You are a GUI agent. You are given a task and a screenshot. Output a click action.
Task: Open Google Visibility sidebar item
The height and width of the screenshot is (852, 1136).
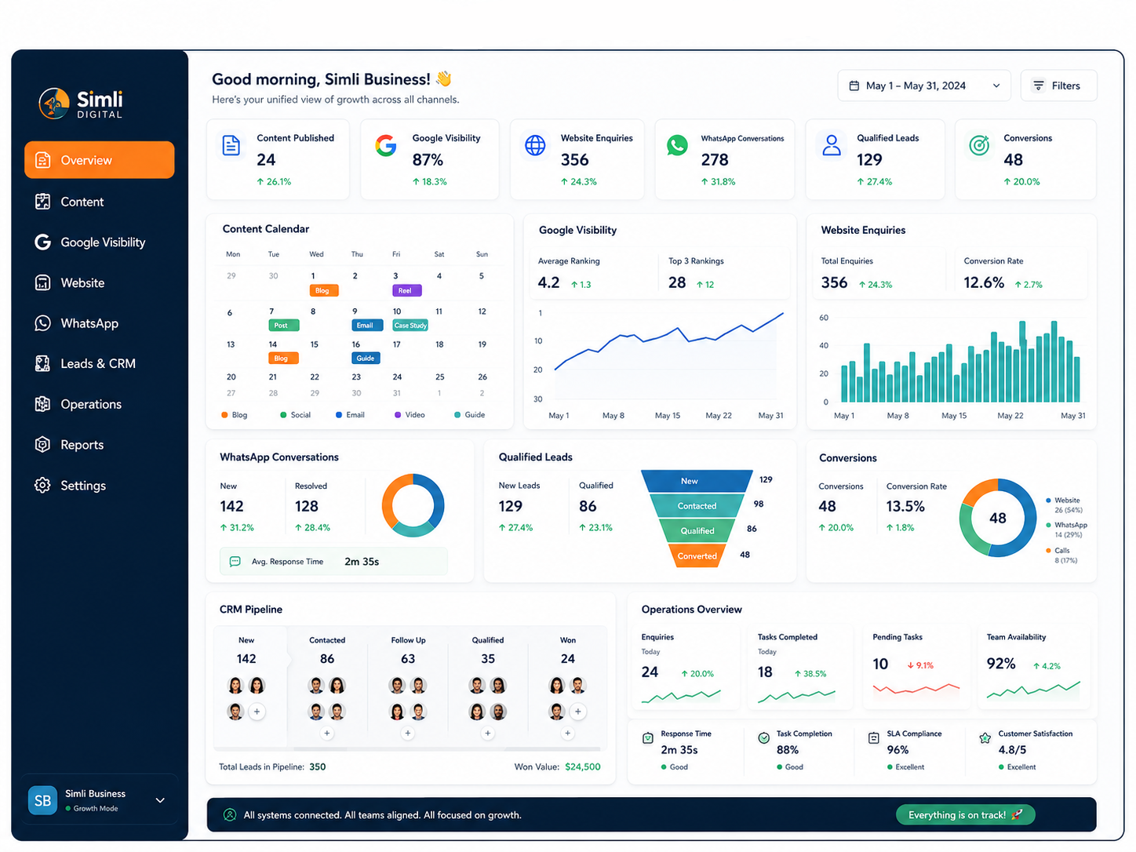[x=99, y=242]
